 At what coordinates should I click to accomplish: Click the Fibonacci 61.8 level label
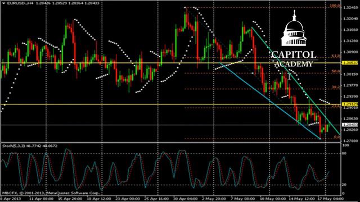click(x=336, y=56)
